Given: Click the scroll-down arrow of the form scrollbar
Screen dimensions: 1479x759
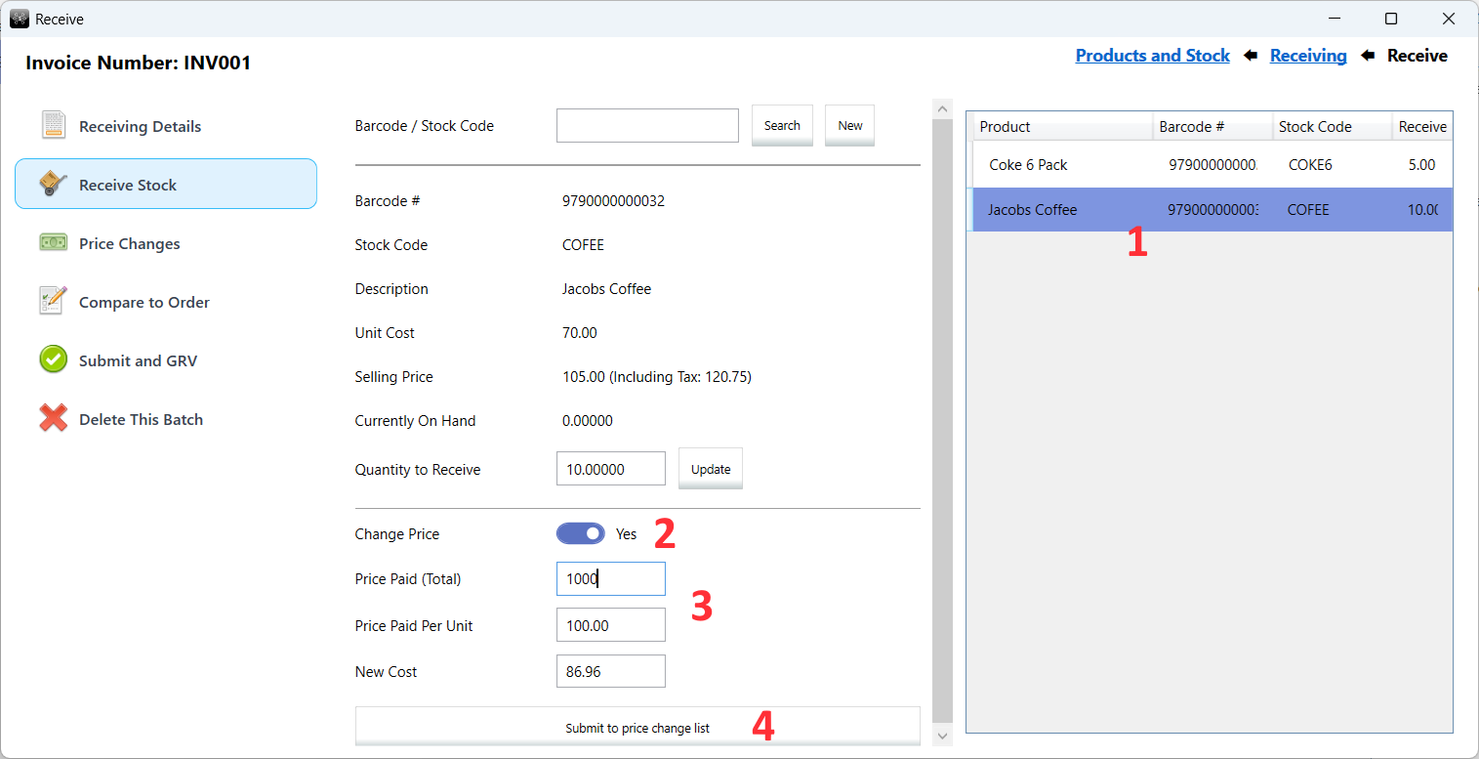Looking at the screenshot, I should click(942, 736).
